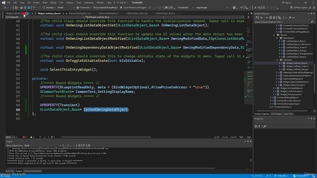Collapse the Options folder in Solution Explorer
Image resolution: width=317 pixels, height=178 pixels.
coord(274,35)
